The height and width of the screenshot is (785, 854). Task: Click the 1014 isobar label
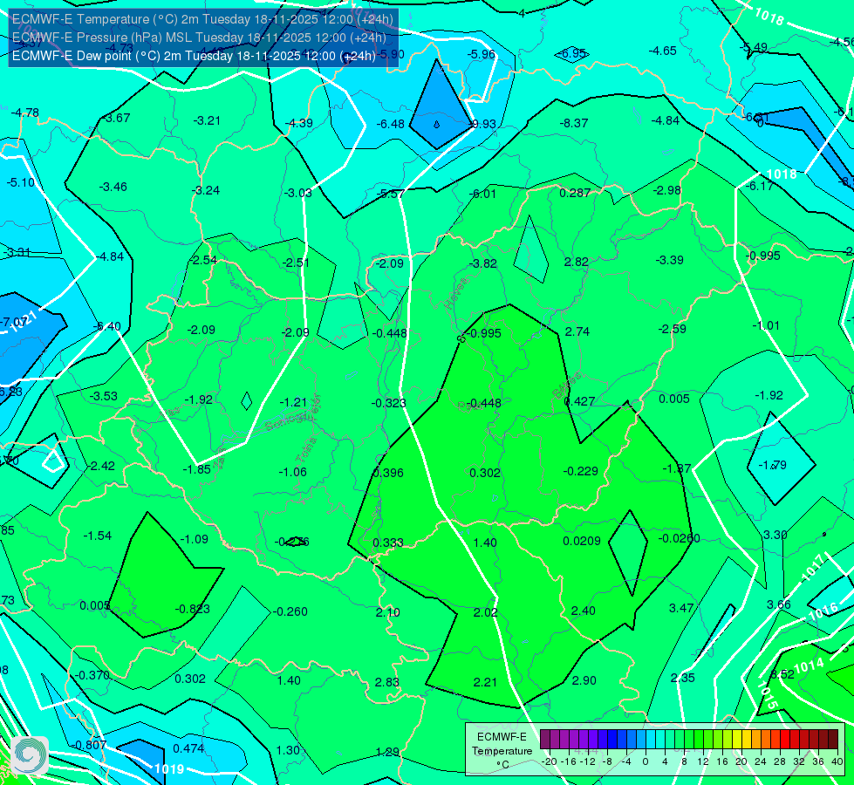point(810,666)
